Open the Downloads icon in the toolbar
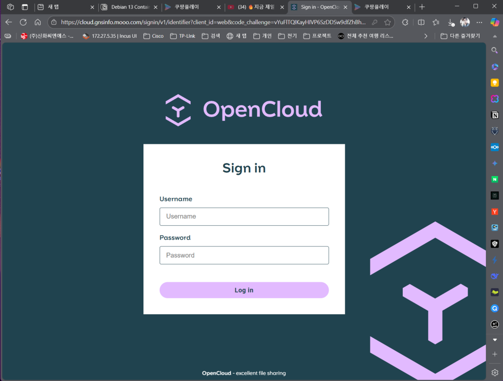 (x=450, y=22)
